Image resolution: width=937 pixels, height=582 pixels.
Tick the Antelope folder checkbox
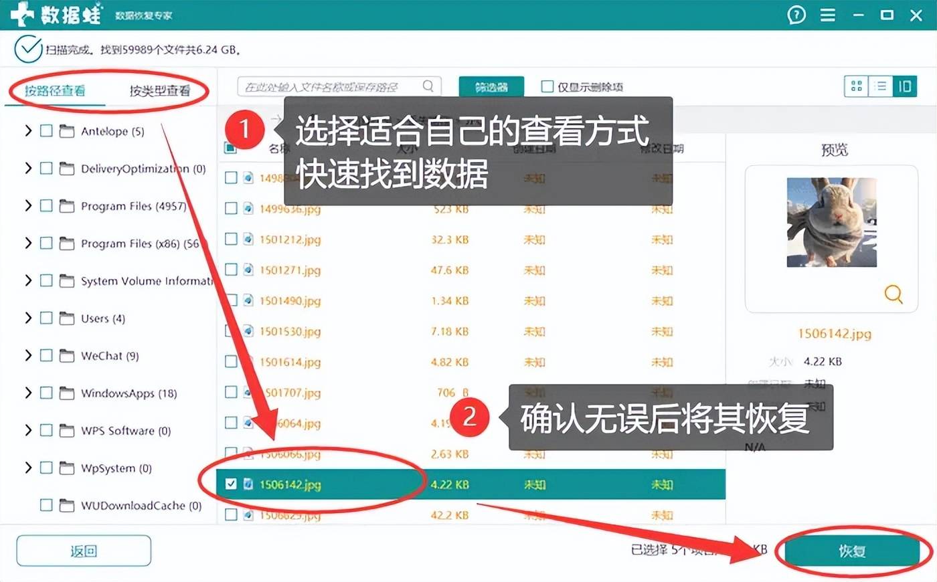(46, 131)
